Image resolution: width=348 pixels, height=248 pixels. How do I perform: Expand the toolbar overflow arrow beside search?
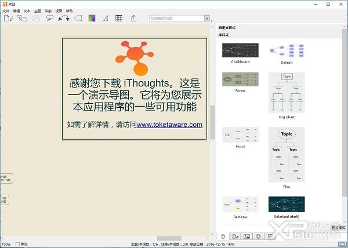click(x=212, y=21)
